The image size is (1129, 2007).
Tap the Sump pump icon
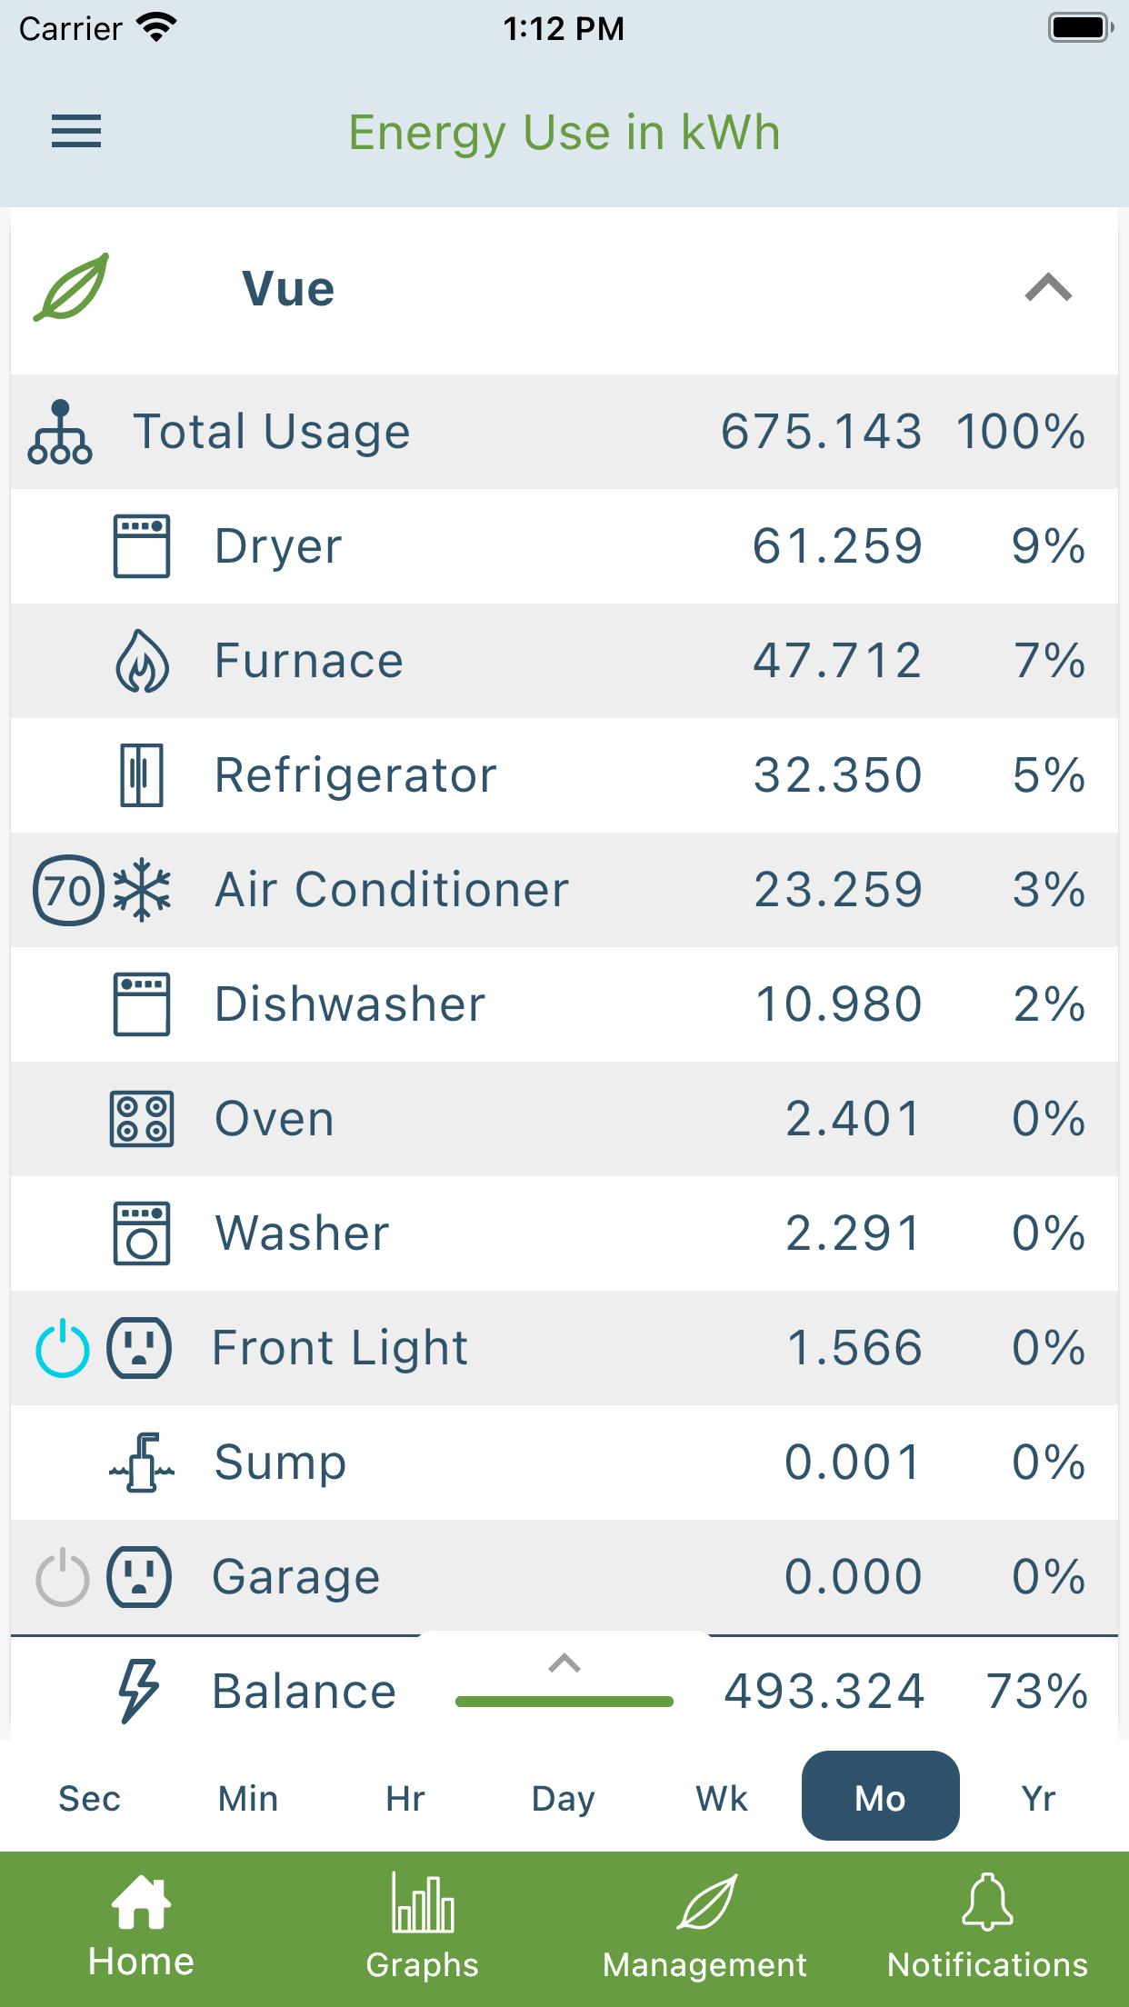(142, 1463)
